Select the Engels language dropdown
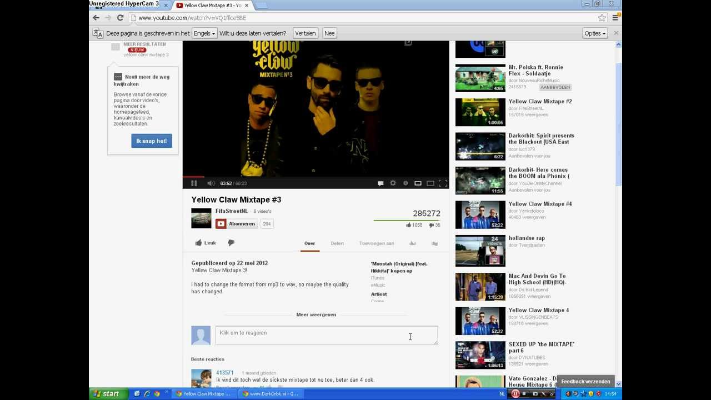The height and width of the screenshot is (400, 711). click(204, 33)
